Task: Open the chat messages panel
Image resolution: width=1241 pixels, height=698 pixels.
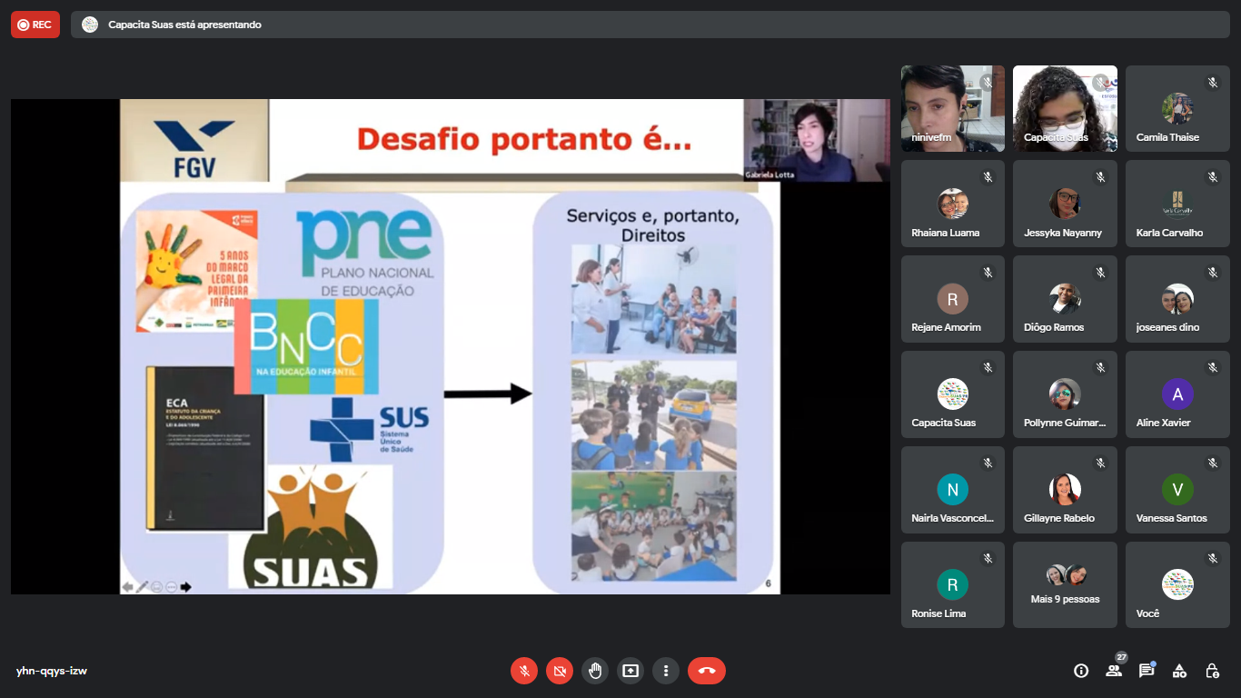Action: point(1147,671)
